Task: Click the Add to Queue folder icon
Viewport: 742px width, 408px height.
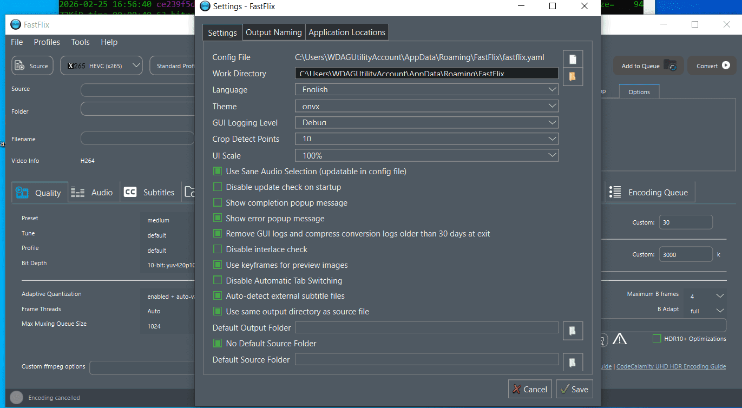Action: 671,65
